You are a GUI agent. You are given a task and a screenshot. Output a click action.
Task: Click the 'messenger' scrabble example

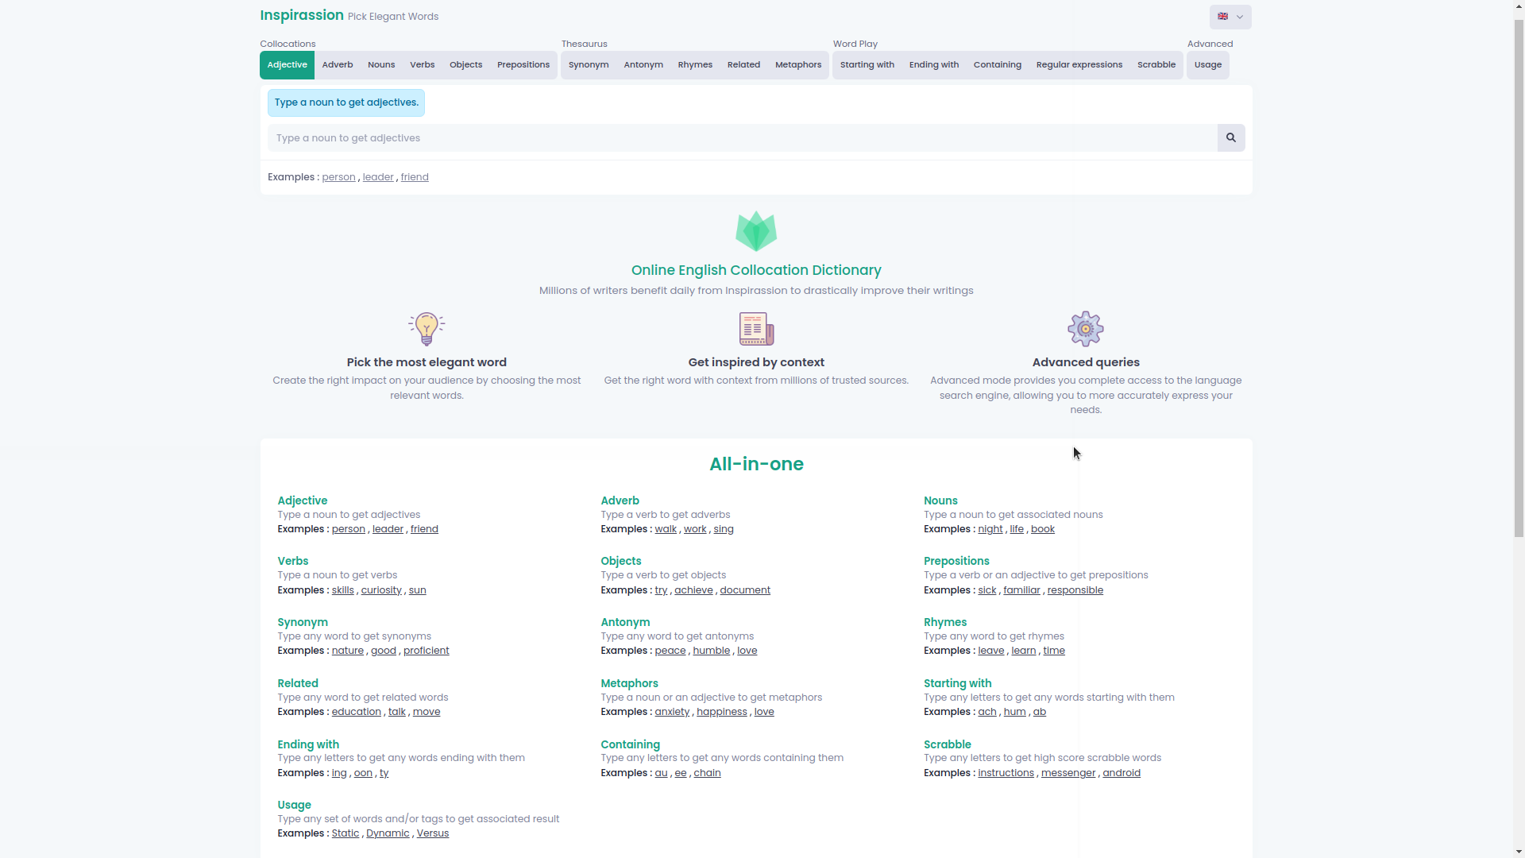click(x=1068, y=773)
